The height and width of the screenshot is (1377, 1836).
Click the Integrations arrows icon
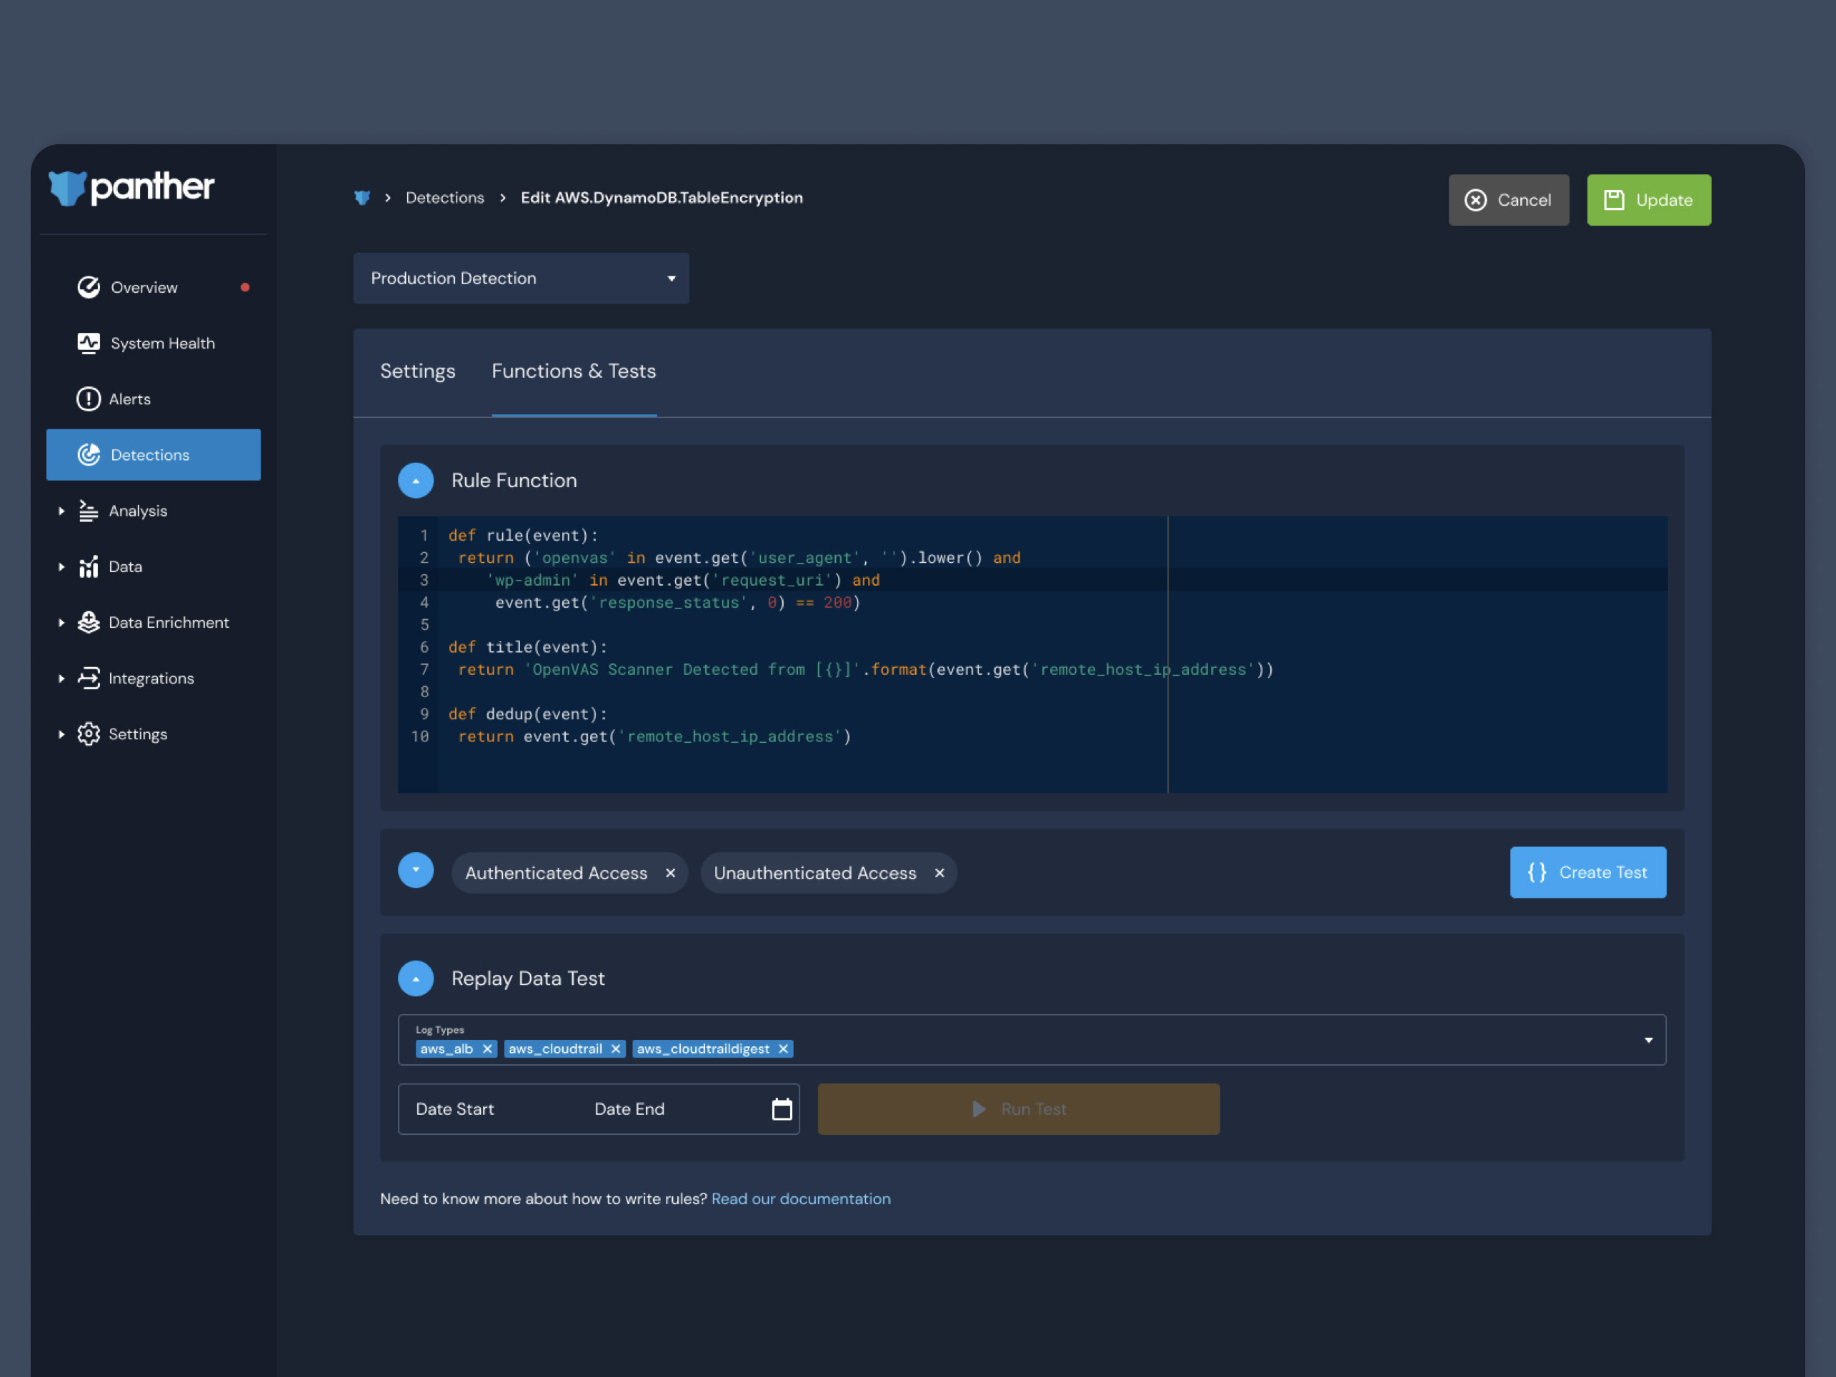click(x=89, y=678)
